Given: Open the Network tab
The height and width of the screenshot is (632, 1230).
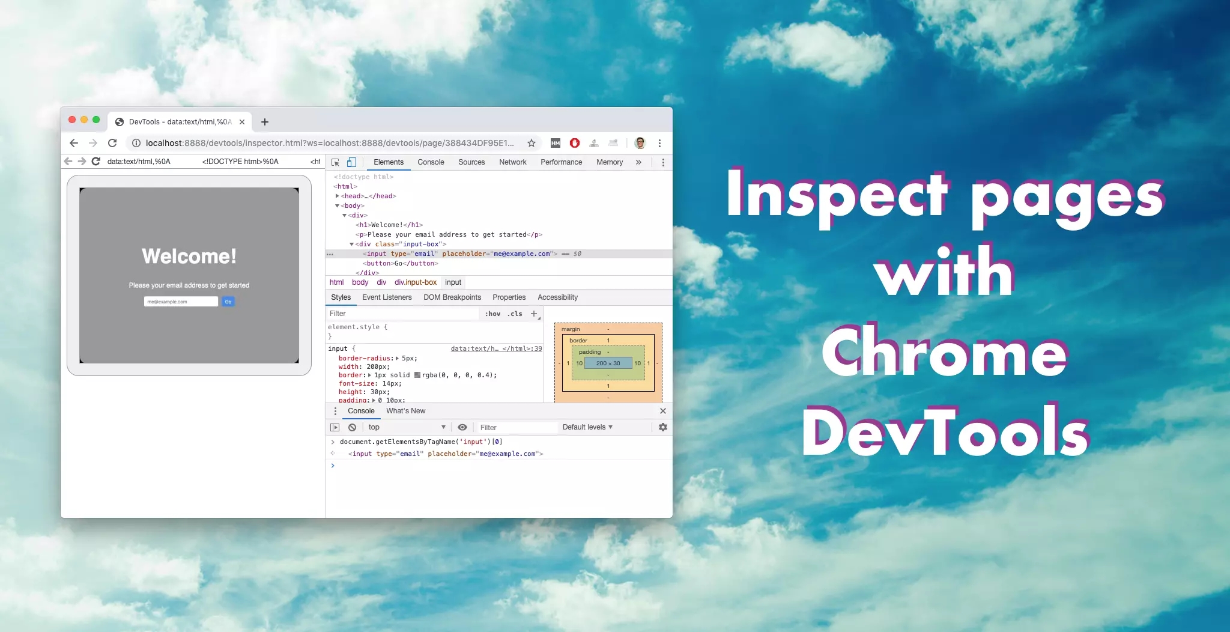Looking at the screenshot, I should (x=513, y=162).
